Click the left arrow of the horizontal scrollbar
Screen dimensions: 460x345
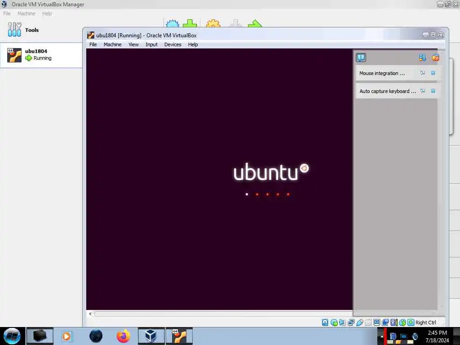[x=90, y=314]
